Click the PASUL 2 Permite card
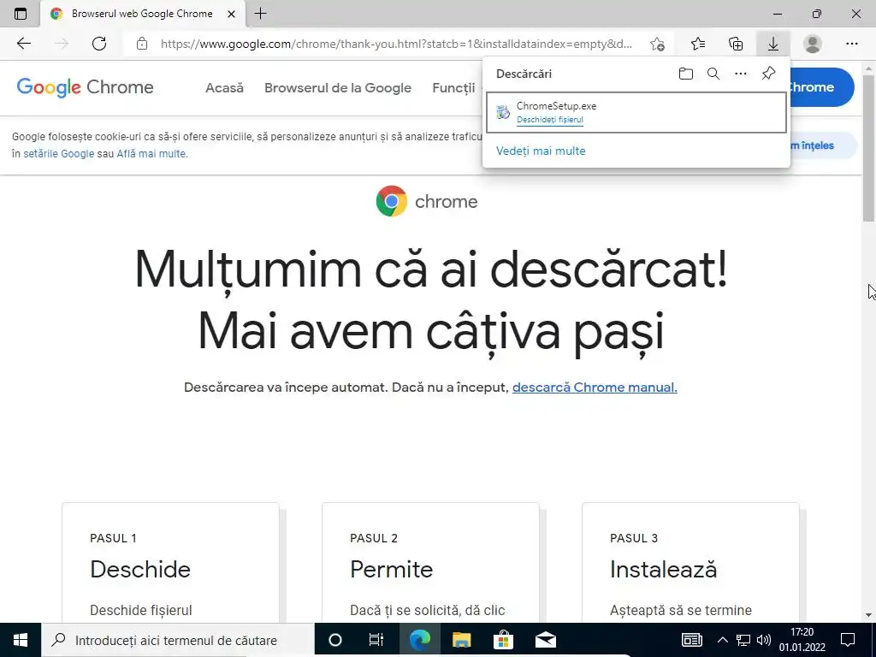This screenshot has height=657, width=876. click(x=430, y=563)
